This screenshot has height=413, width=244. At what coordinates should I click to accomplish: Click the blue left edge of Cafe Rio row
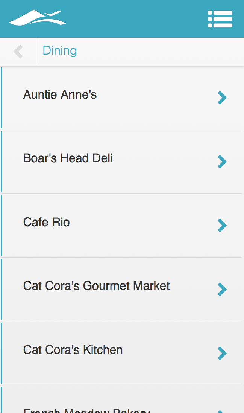coord(2,226)
